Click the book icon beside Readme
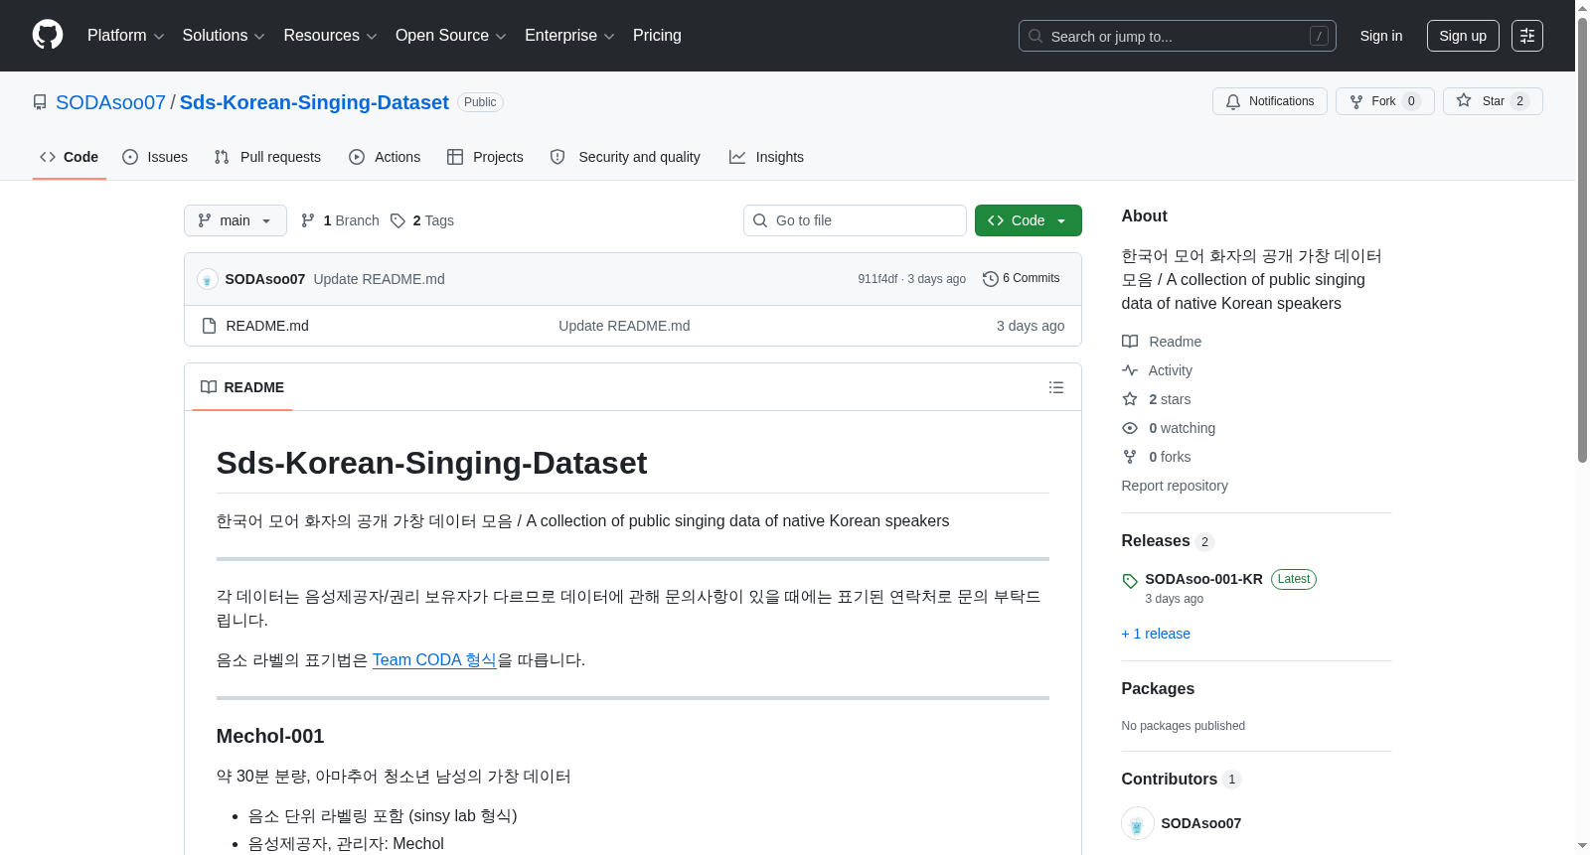 [1130, 342]
